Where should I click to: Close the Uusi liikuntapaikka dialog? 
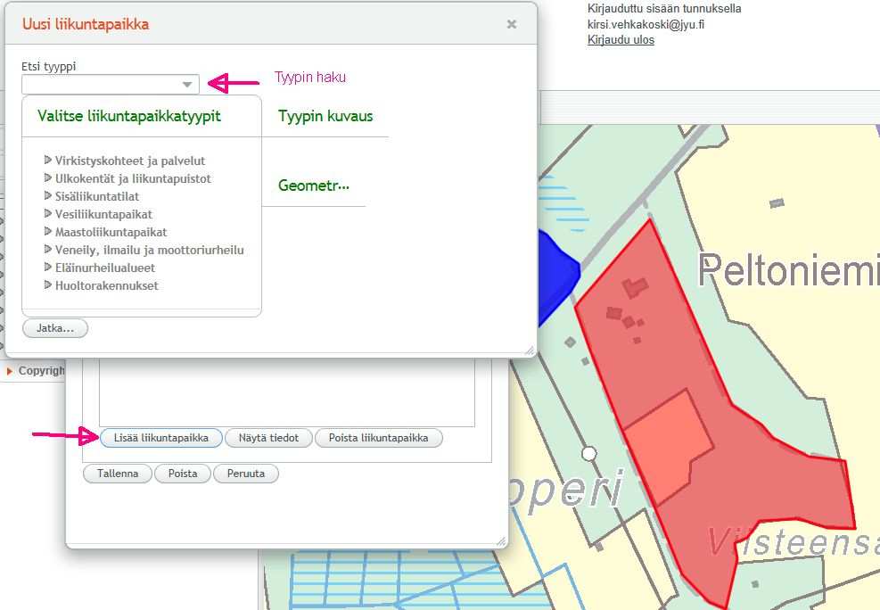[x=511, y=24]
